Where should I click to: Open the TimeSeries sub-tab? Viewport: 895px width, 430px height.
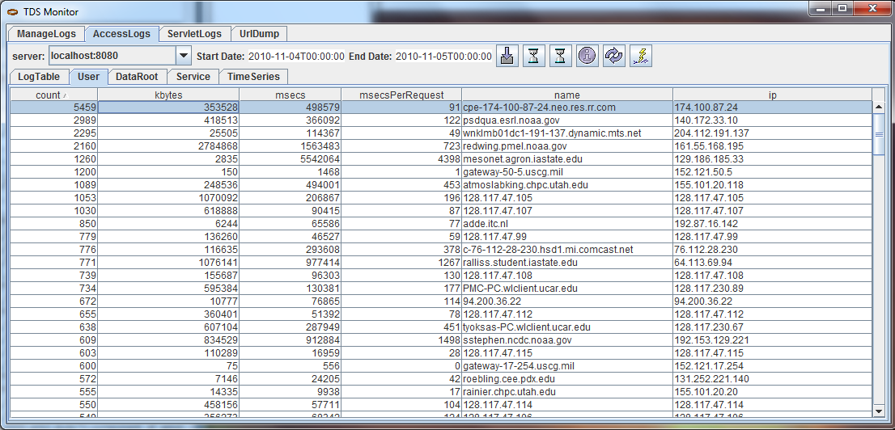(x=254, y=77)
